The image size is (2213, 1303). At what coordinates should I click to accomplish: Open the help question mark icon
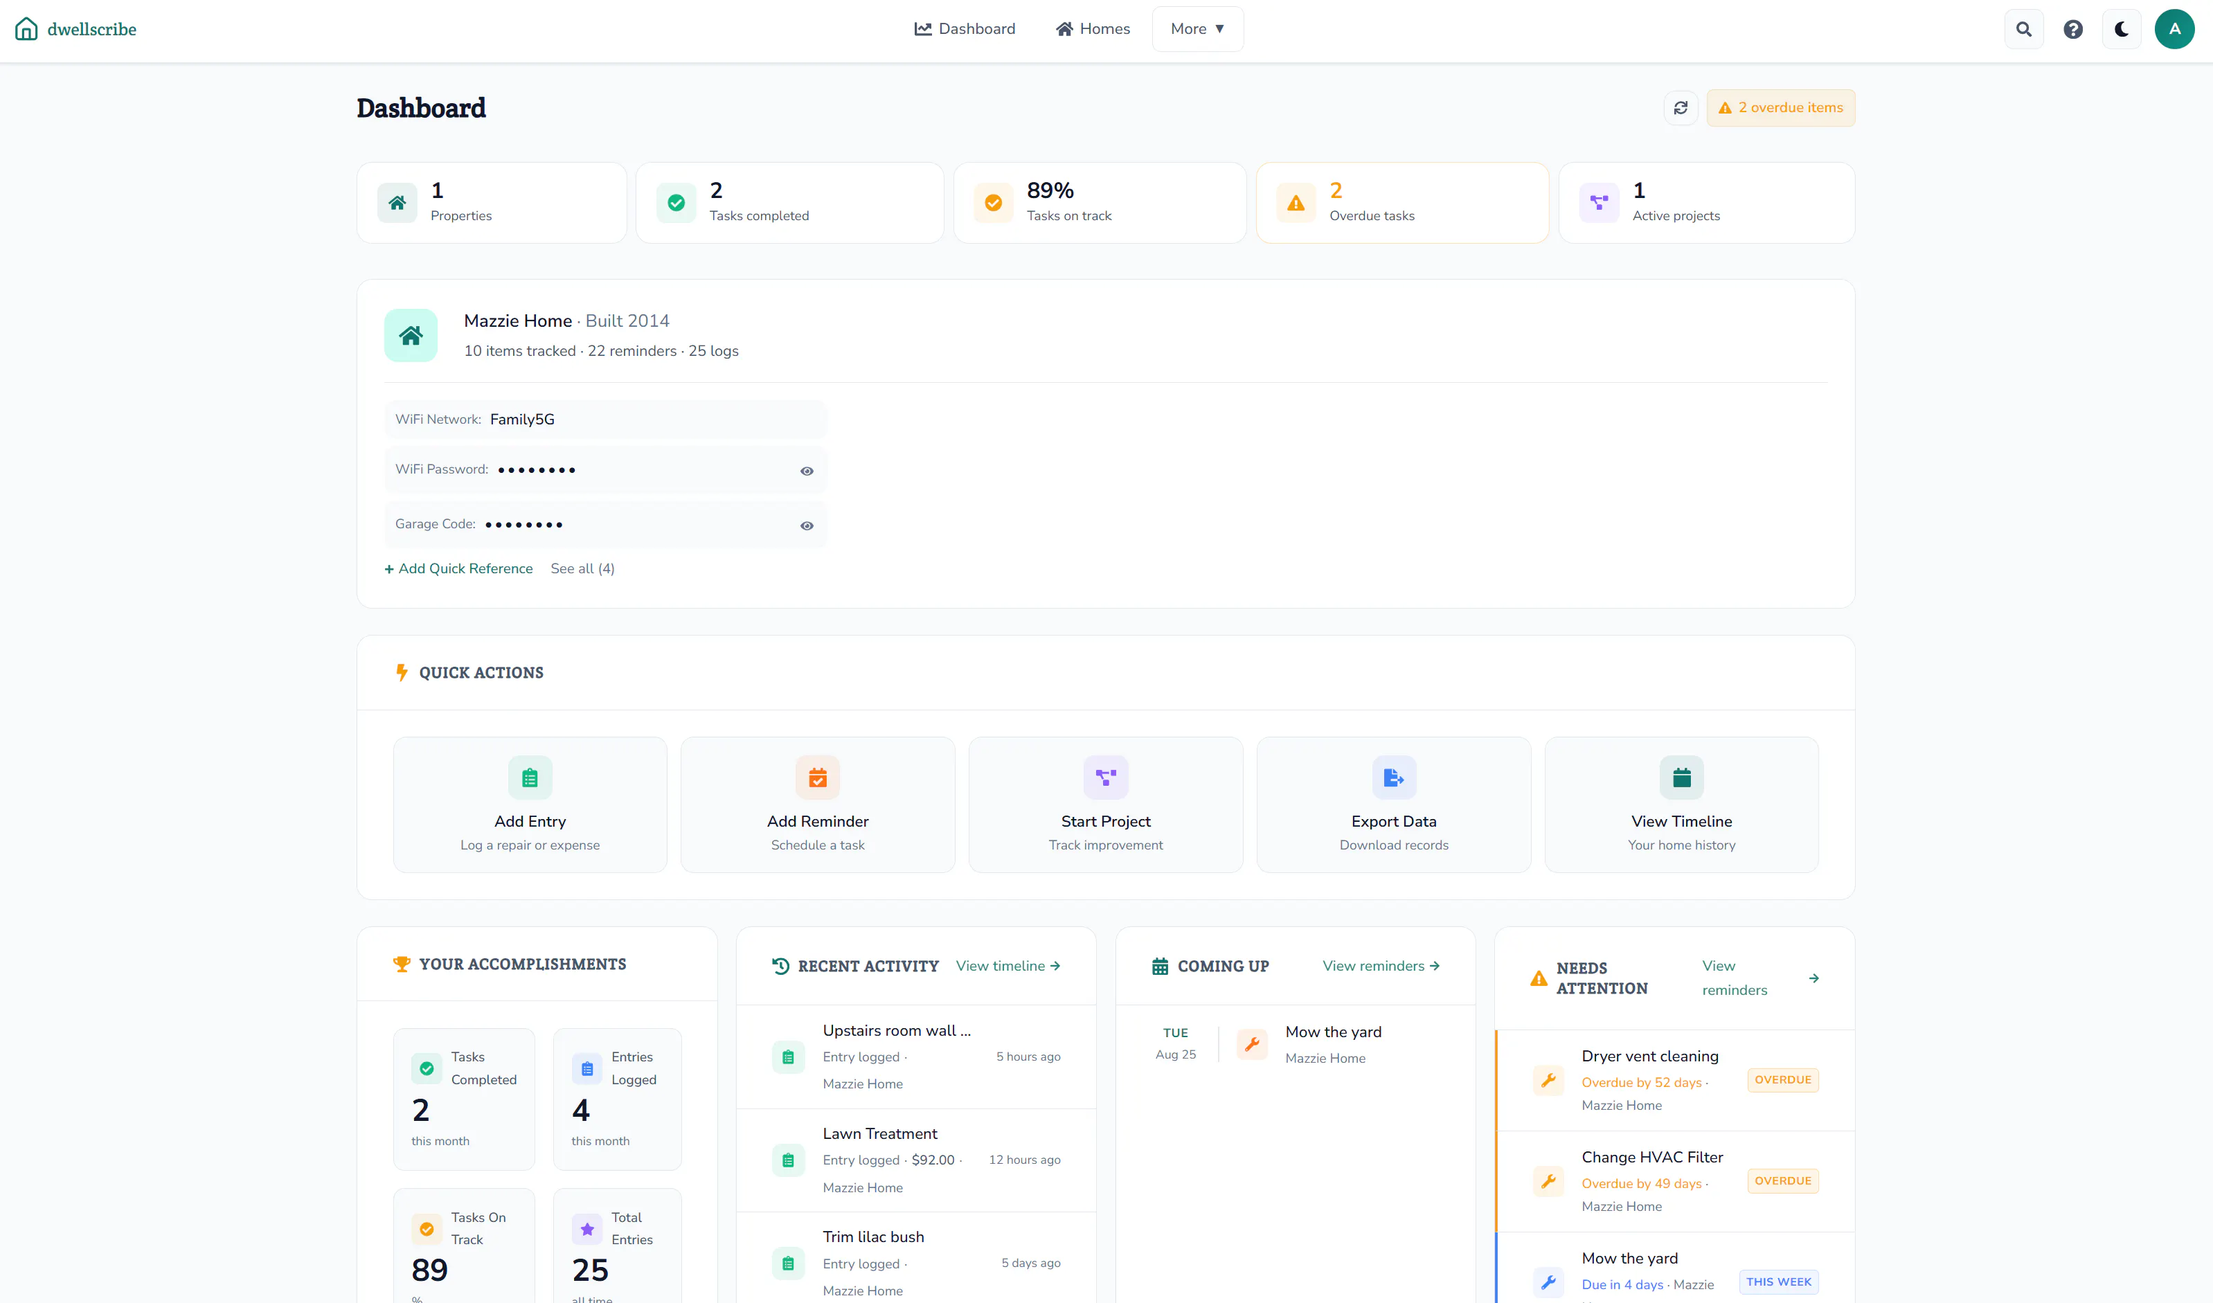click(x=2072, y=29)
